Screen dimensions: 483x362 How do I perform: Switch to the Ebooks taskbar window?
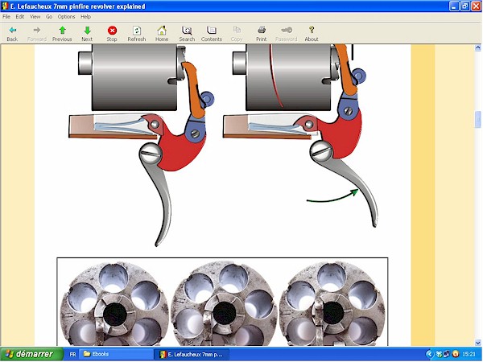coord(116,354)
